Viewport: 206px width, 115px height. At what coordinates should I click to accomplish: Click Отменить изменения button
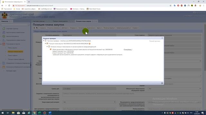53,28
